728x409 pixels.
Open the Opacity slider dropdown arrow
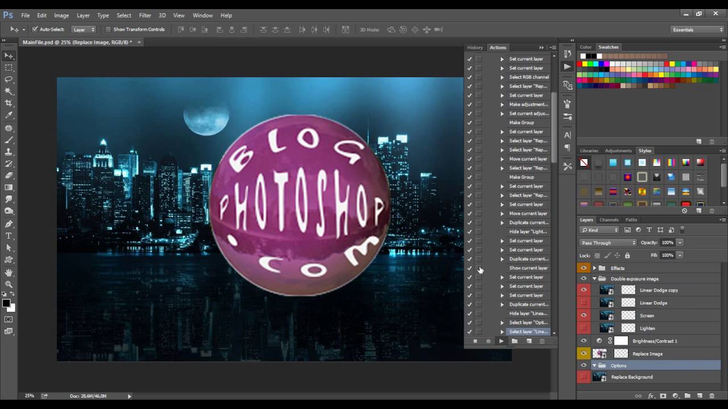tap(680, 243)
